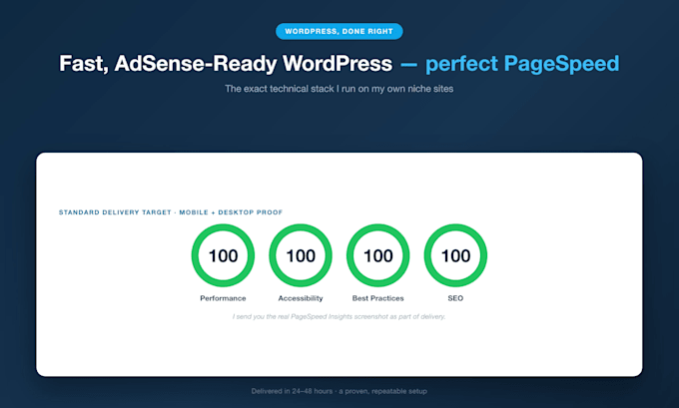Viewport: 679px width, 408px height.
Task: Click the 'Accessibility' label
Action: click(x=301, y=298)
